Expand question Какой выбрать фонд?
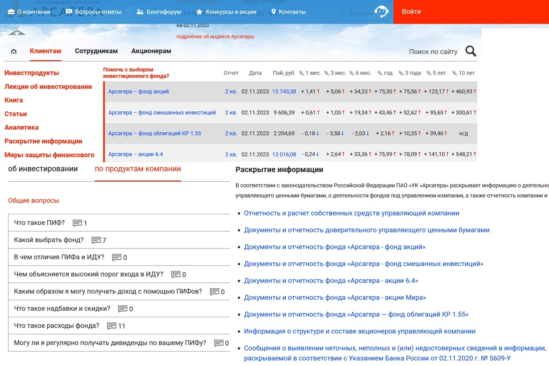This screenshot has height=366, width=549. (49, 240)
